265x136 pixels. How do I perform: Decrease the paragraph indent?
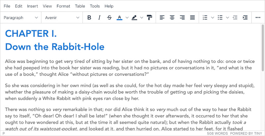click(x=235, y=17)
